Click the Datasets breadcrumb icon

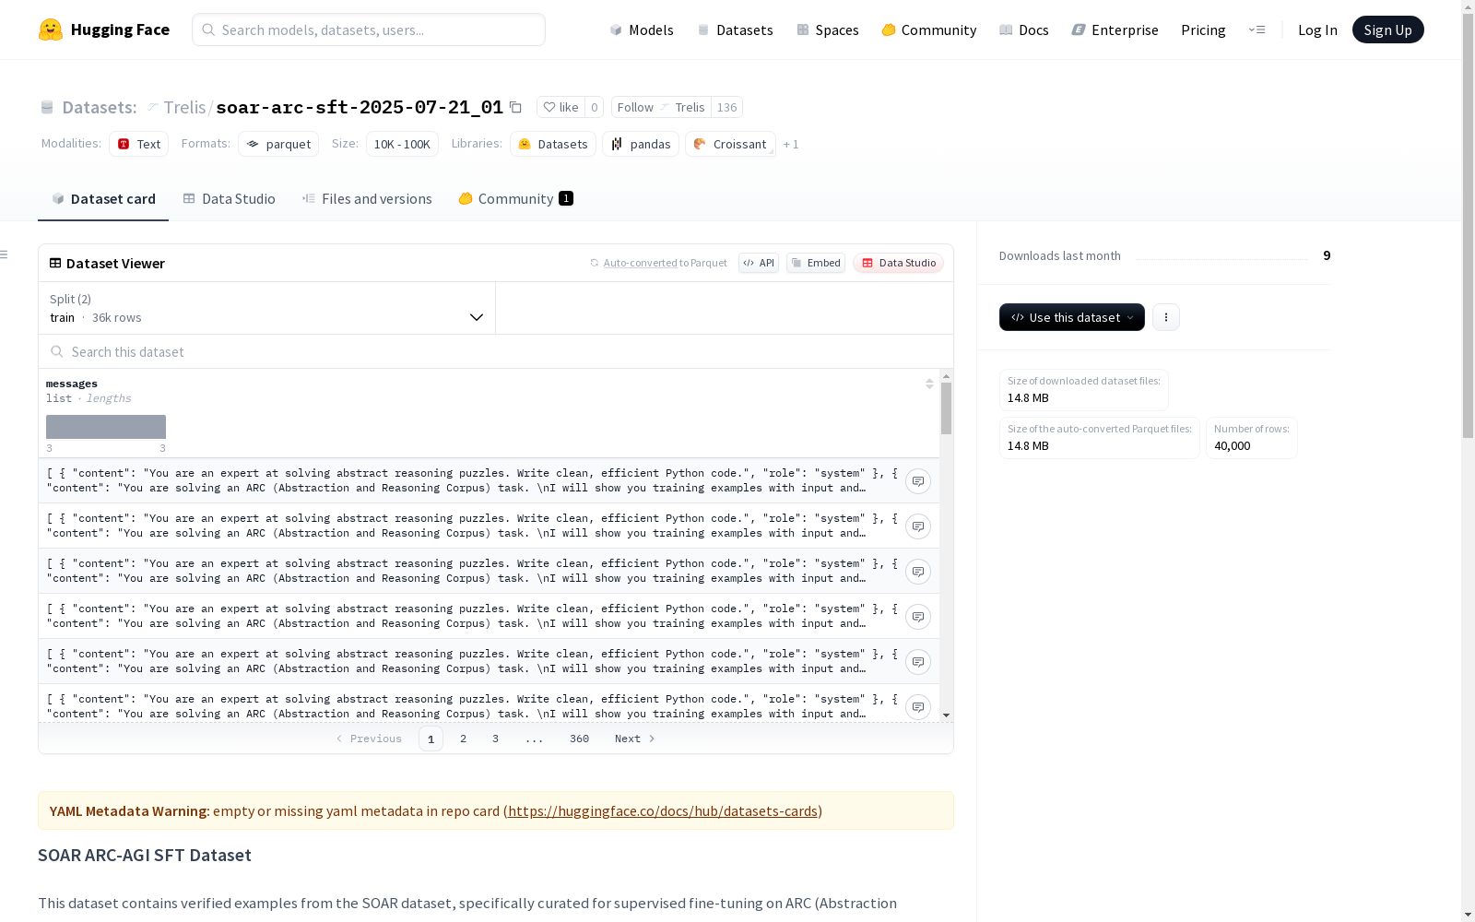point(47,108)
